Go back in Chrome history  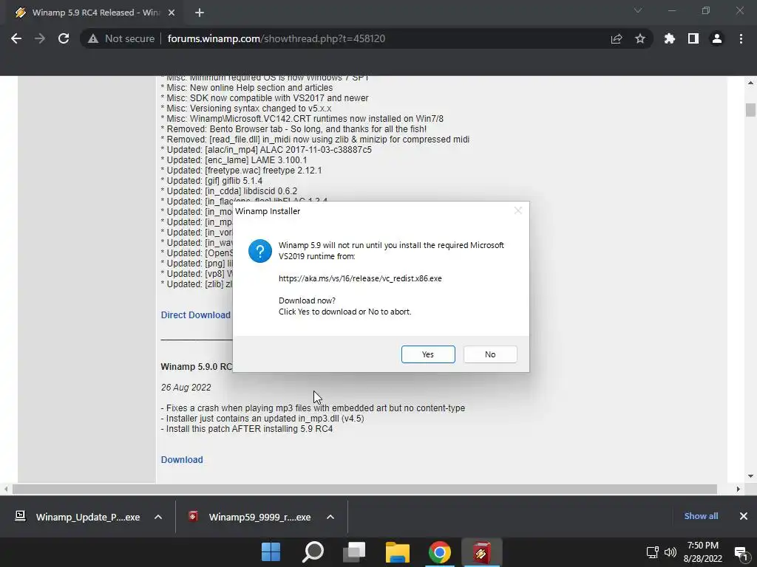tap(16, 38)
